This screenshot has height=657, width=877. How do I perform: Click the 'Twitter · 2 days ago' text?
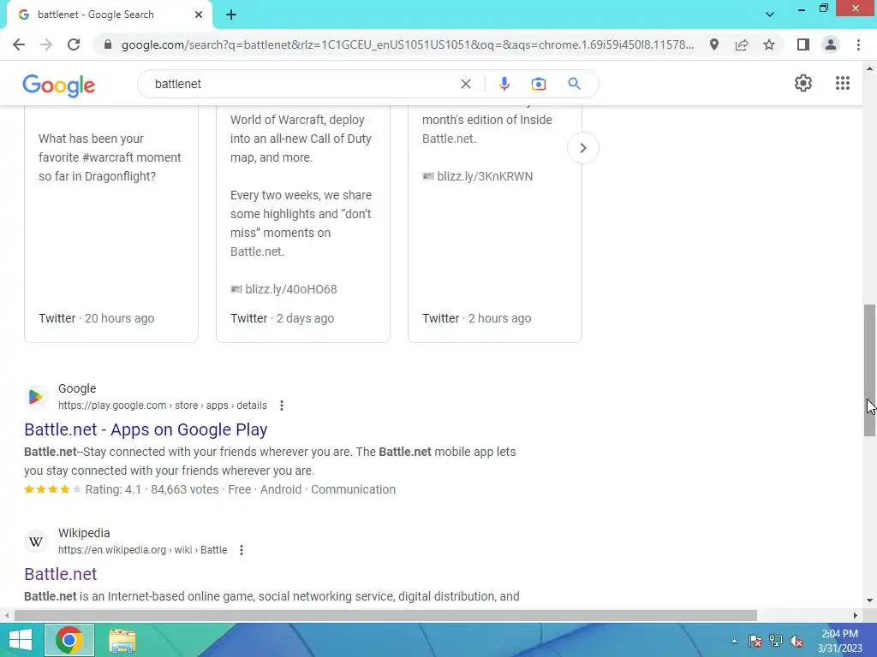tap(282, 318)
